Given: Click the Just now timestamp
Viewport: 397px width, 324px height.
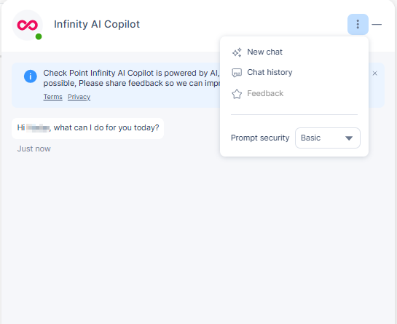Looking at the screenshot, I should click(x=34, y=149).
